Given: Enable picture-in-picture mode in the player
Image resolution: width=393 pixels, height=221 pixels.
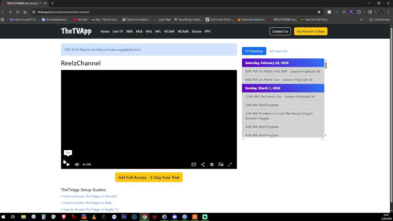Looking at the screenshot, I should click(x=221, y=165).
